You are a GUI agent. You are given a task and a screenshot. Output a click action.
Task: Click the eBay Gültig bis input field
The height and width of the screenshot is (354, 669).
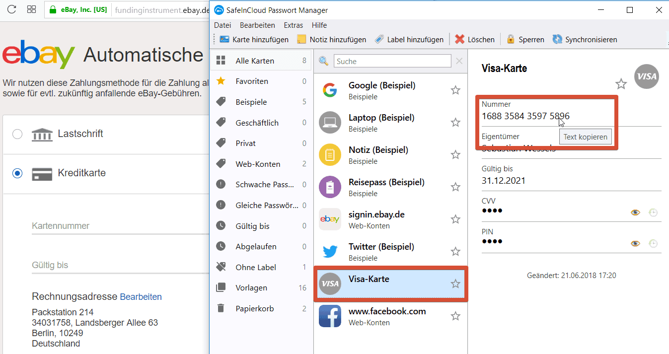click(x=121, y=265)
